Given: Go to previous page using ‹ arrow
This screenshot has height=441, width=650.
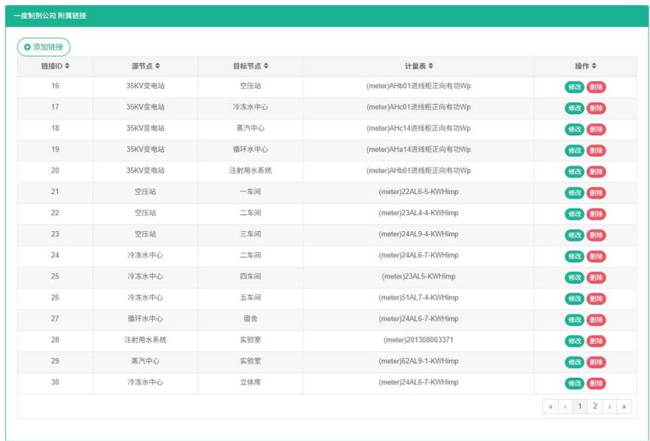Looking at the screenshot, I should click(x=565, y=406).
